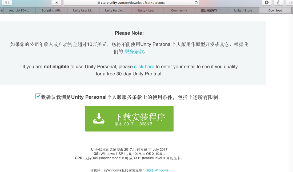The height and width of the screenshot is (172, 293).
Task: Open the 服务条款 terms link
Action: 134,52
